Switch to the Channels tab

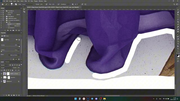(7, 62)
